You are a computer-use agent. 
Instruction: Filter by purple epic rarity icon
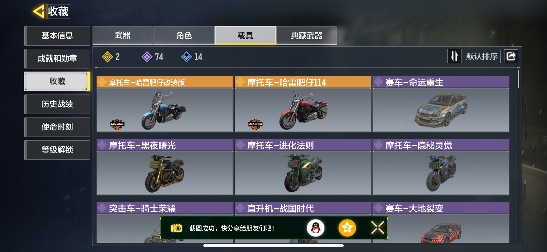(147, 57)
